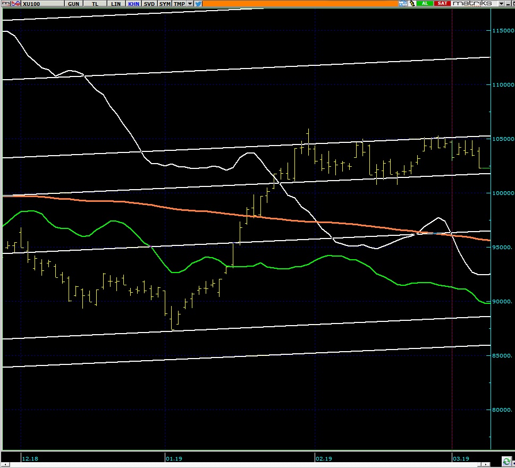Toggle the KHN button
515x468 pixels.
(x=134, y=4)
